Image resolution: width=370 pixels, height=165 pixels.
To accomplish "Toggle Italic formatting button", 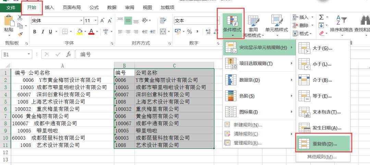I will click(43, 32).
